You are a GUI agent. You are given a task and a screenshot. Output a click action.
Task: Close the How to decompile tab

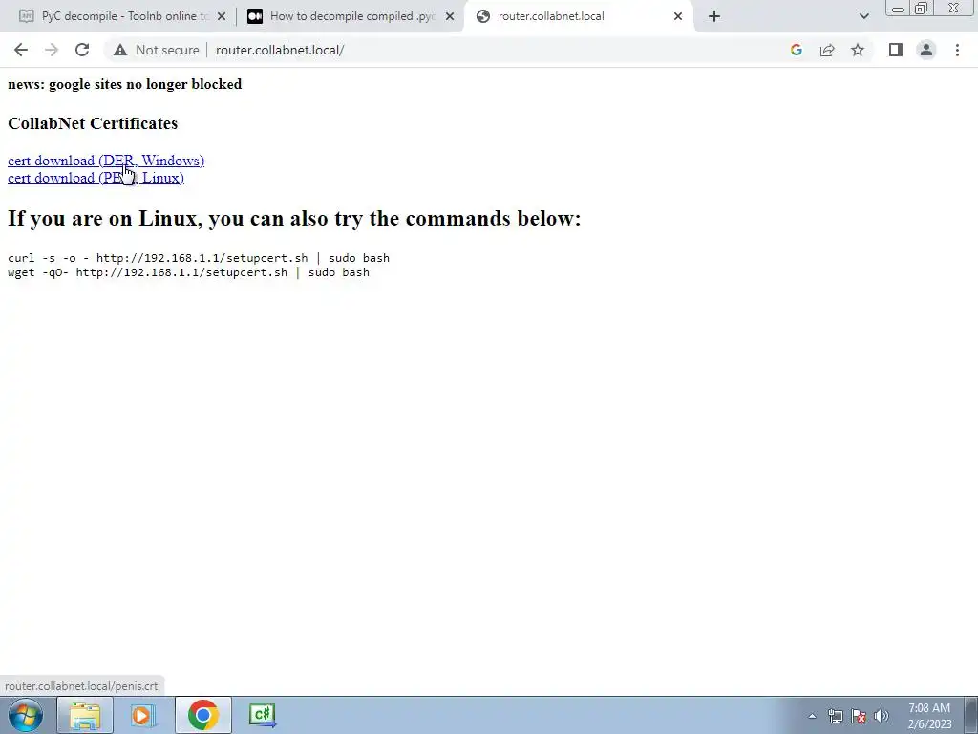pos(450,16)
